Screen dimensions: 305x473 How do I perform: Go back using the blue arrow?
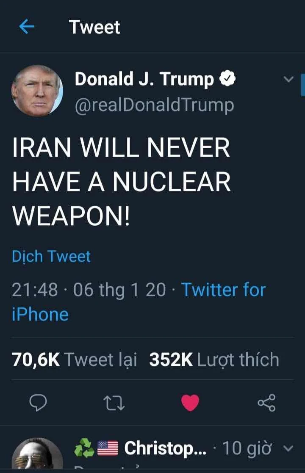tap(27, 27)
